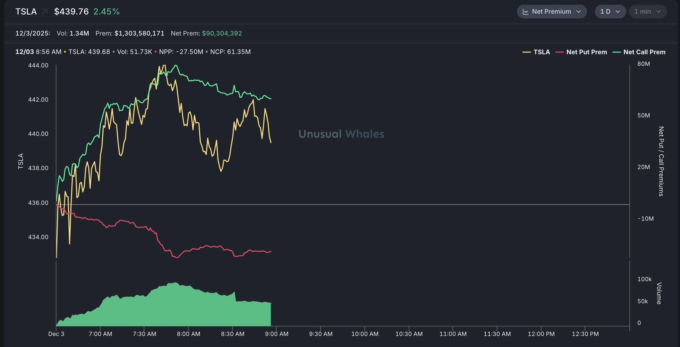Click the TSLA ticker symbol header
Viewport: 680px width, 347px height.
pyautogui.click(x=26, y=12)
